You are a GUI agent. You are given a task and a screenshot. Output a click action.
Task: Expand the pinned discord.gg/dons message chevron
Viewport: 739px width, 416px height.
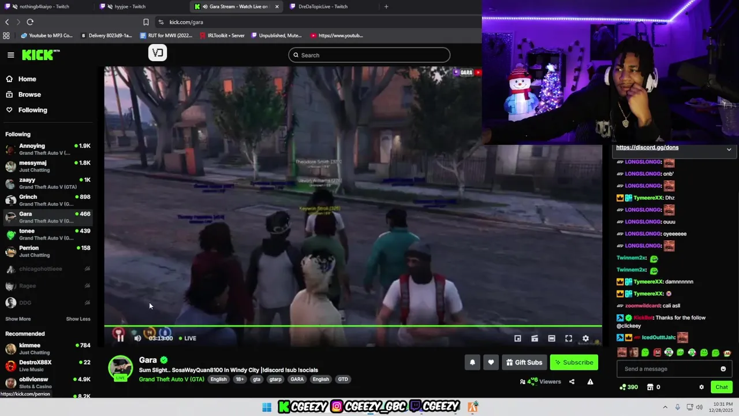(x=729, y=149)
